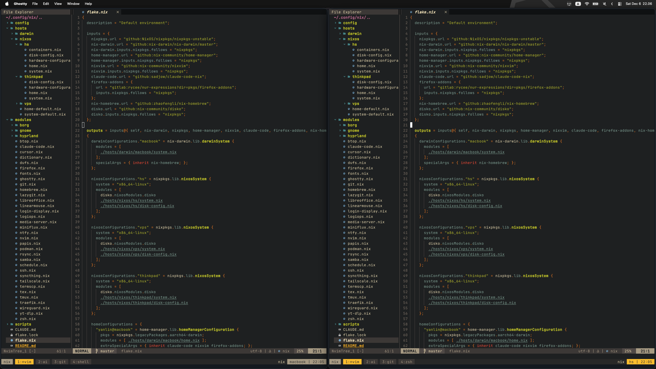
Task: Expand the darwin folder in the file explorer
Action: [x=12, y=34]
